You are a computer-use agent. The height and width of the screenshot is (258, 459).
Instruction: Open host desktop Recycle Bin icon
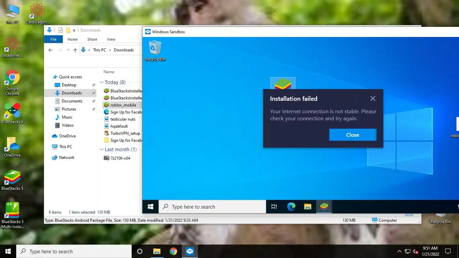tap(441, 218)
